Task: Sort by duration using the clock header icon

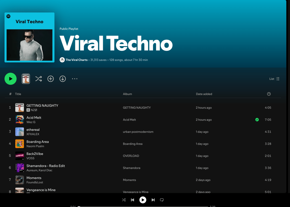Action: (x=269, y=94)
